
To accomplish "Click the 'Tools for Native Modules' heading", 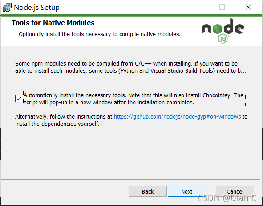I will point(53,22).
